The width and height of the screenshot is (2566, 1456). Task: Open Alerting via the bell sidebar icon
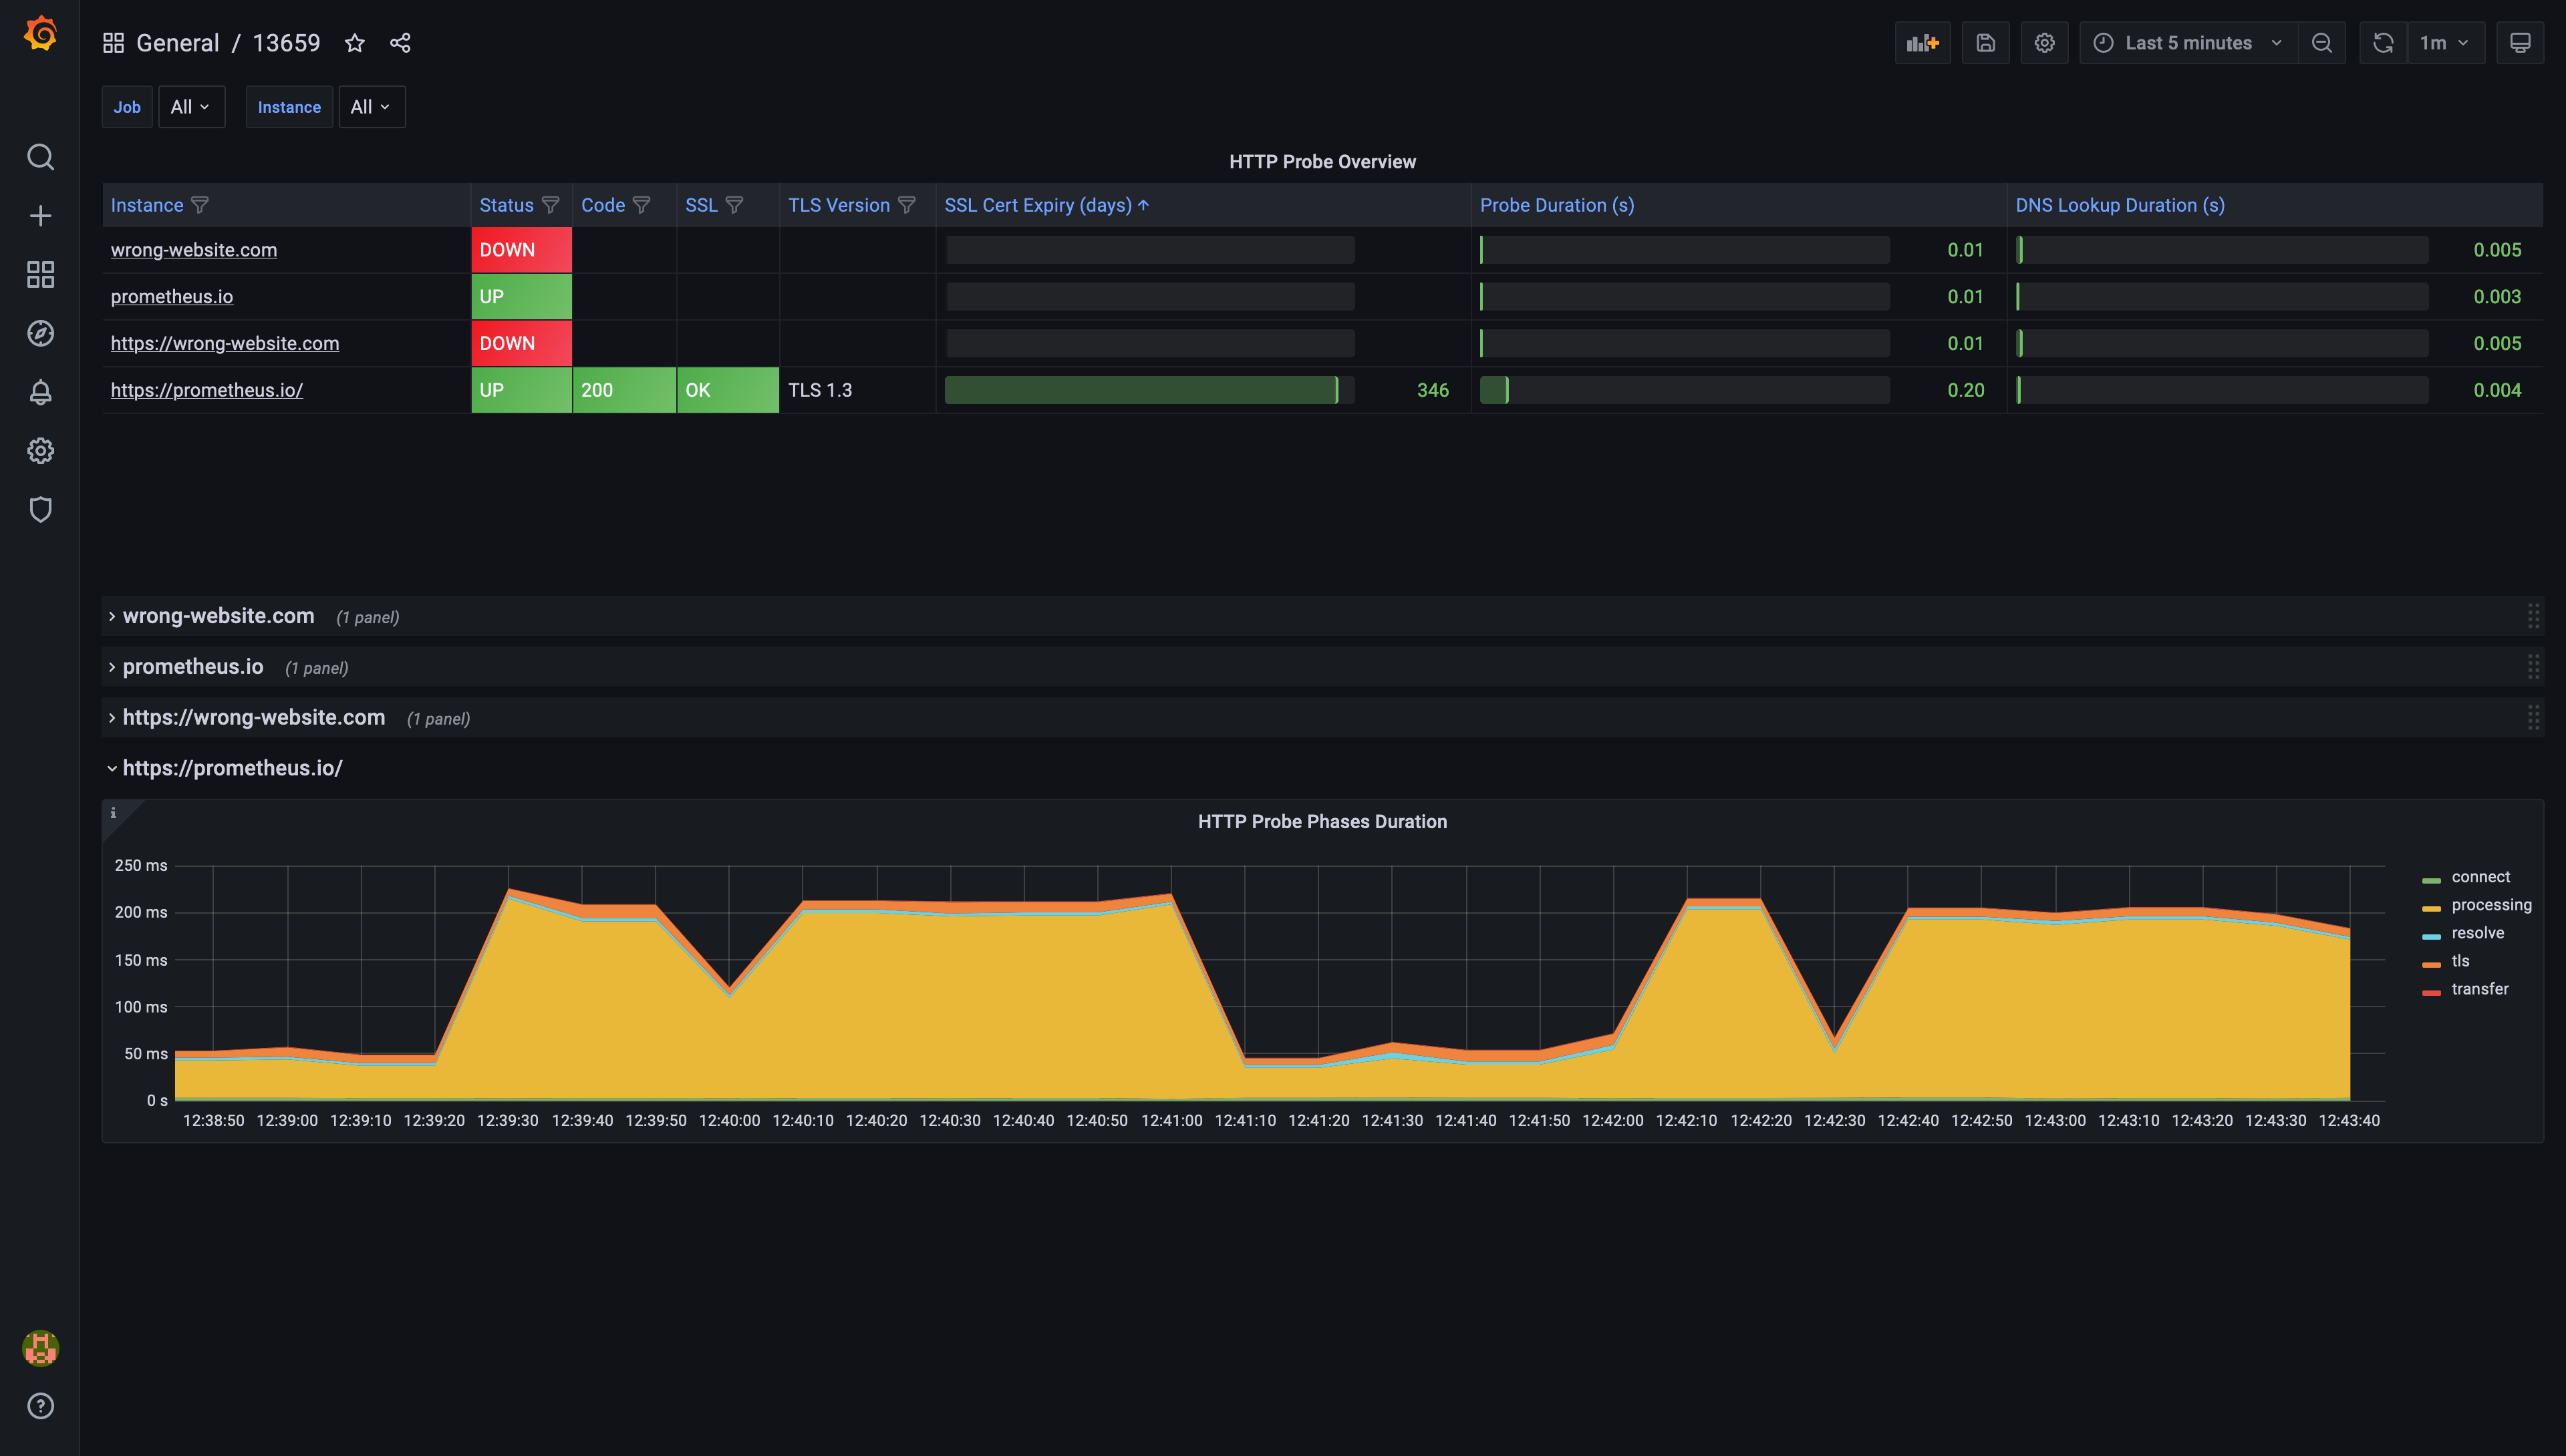click(40, 392)
